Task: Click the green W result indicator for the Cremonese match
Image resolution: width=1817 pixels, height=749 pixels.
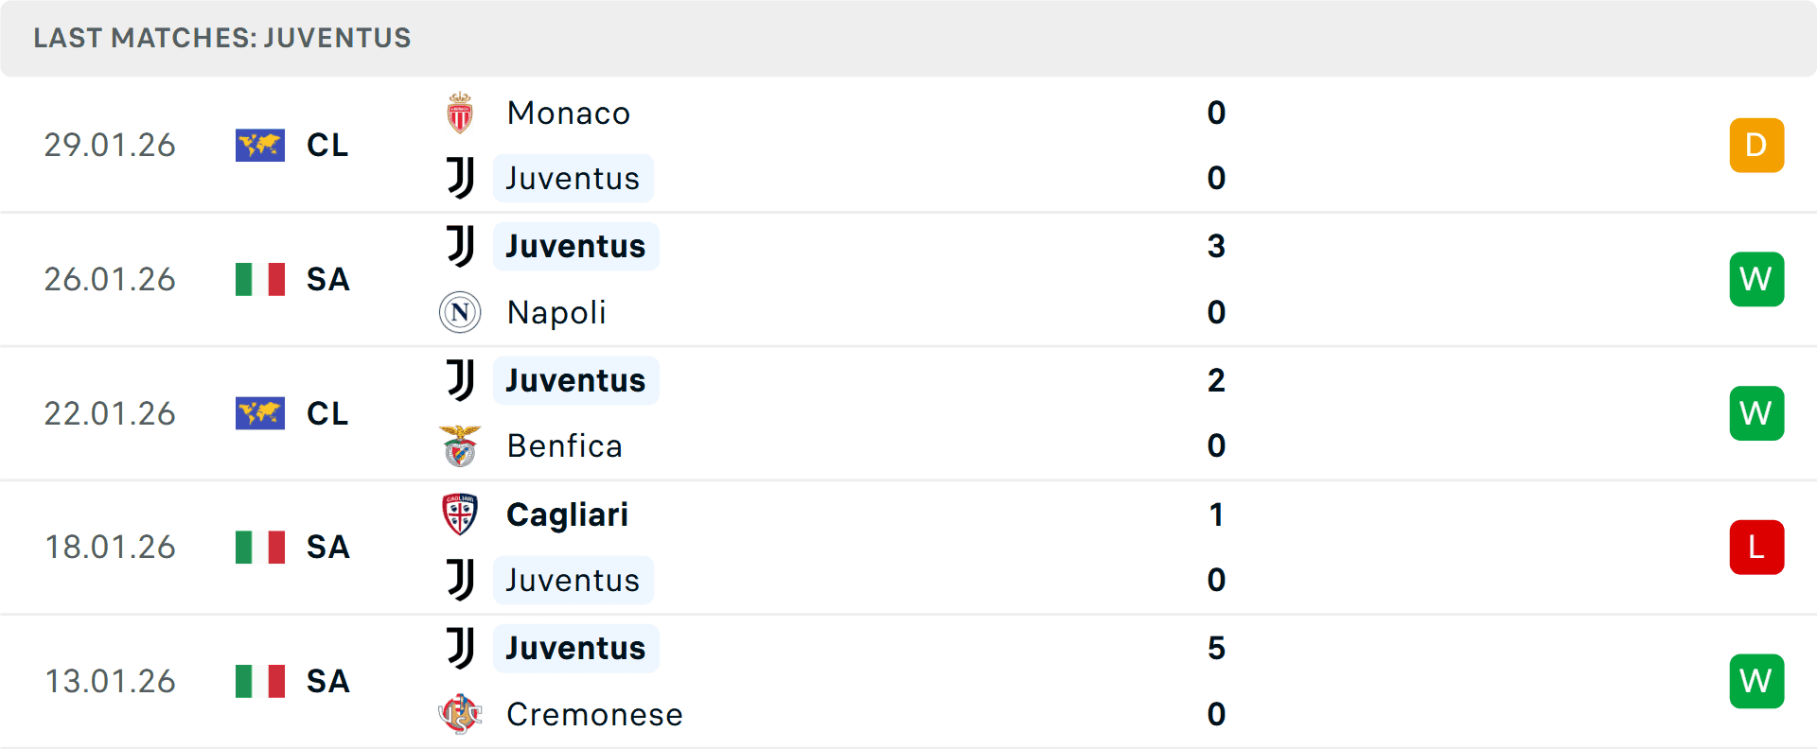Action: click(1756, 681)
